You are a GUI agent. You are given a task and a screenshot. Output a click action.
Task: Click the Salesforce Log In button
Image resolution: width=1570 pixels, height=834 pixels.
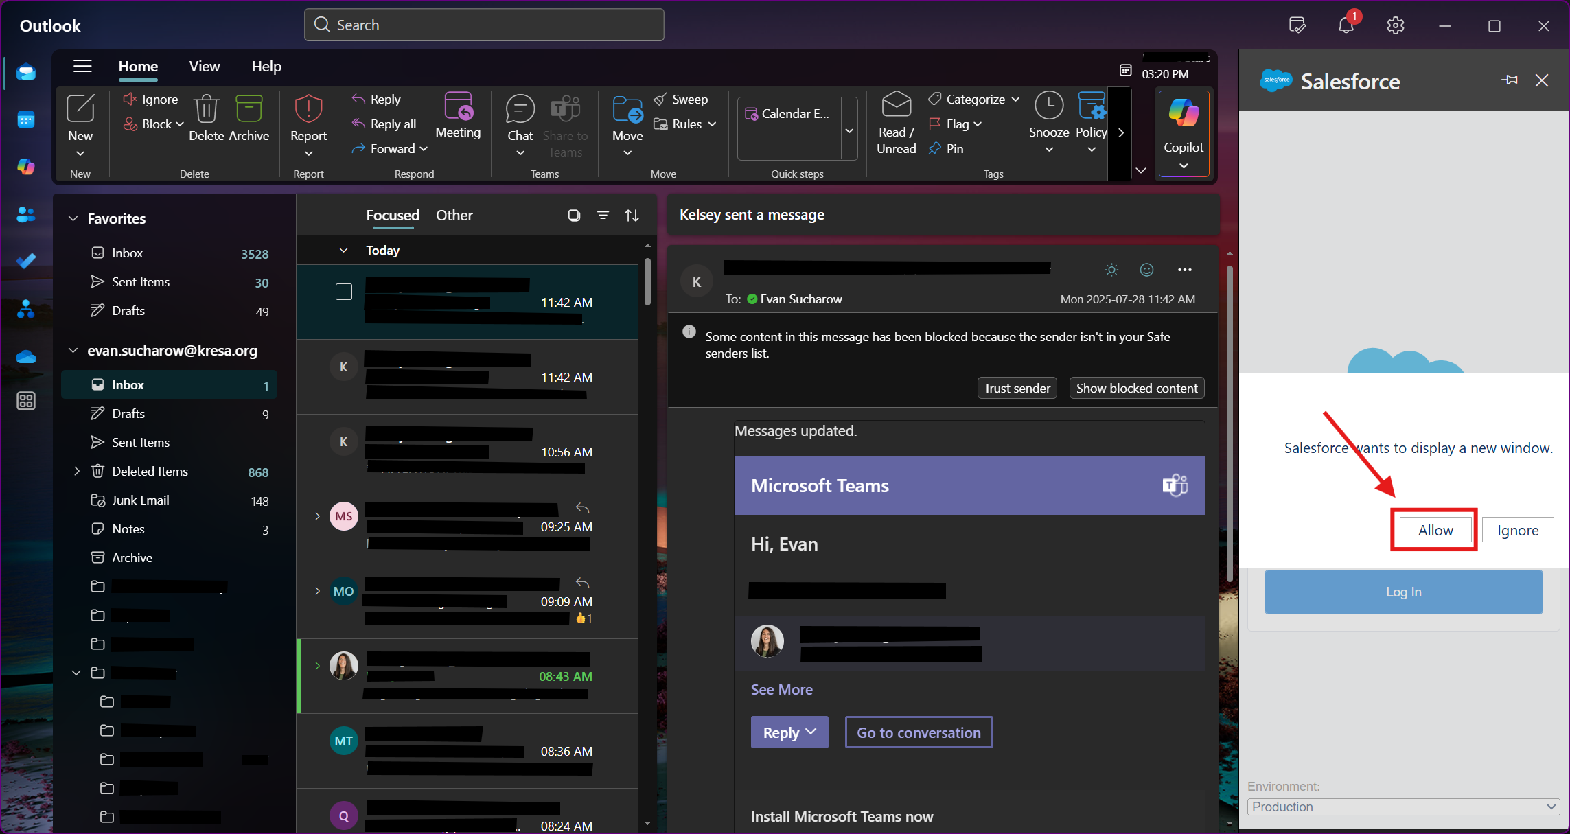(x=1403, y=592)
